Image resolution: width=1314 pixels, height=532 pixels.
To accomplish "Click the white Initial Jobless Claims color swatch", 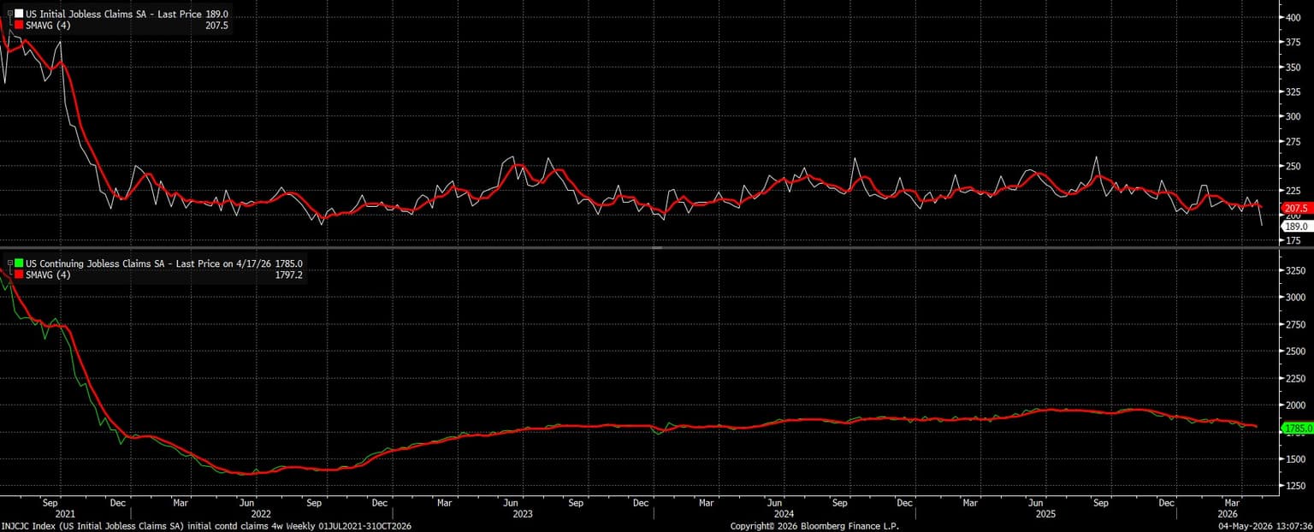I will click(19, 15).
